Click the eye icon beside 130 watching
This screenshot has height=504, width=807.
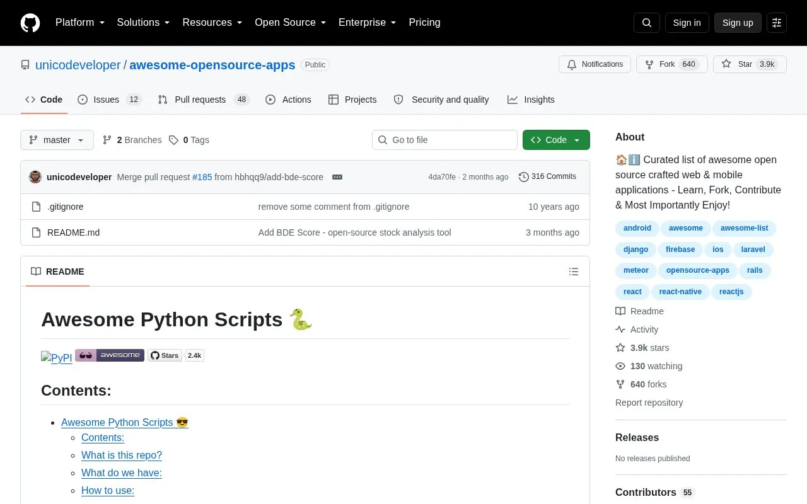pos(620,366)
